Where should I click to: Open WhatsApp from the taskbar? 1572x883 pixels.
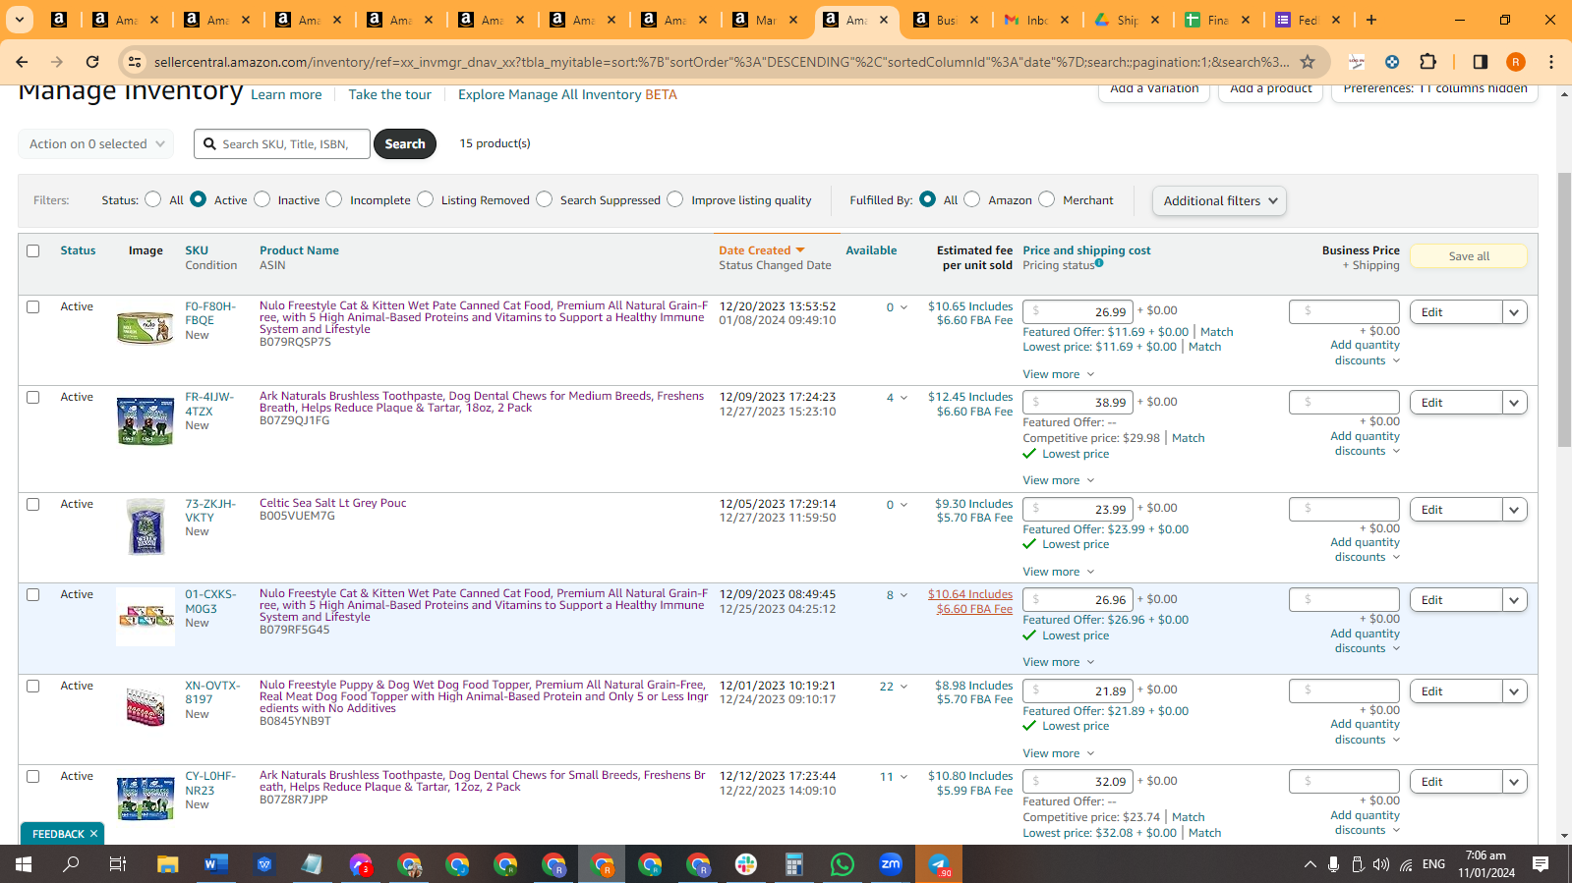point(843,864)
